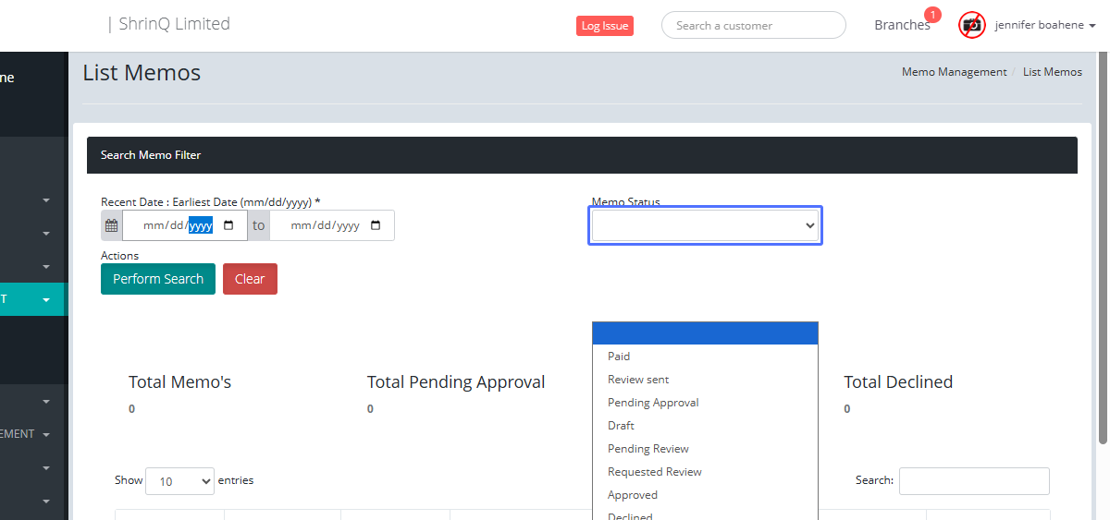Open the jennifer boahene user menu
This screenshot has width=1110, height=520.
click(1045, 25)
